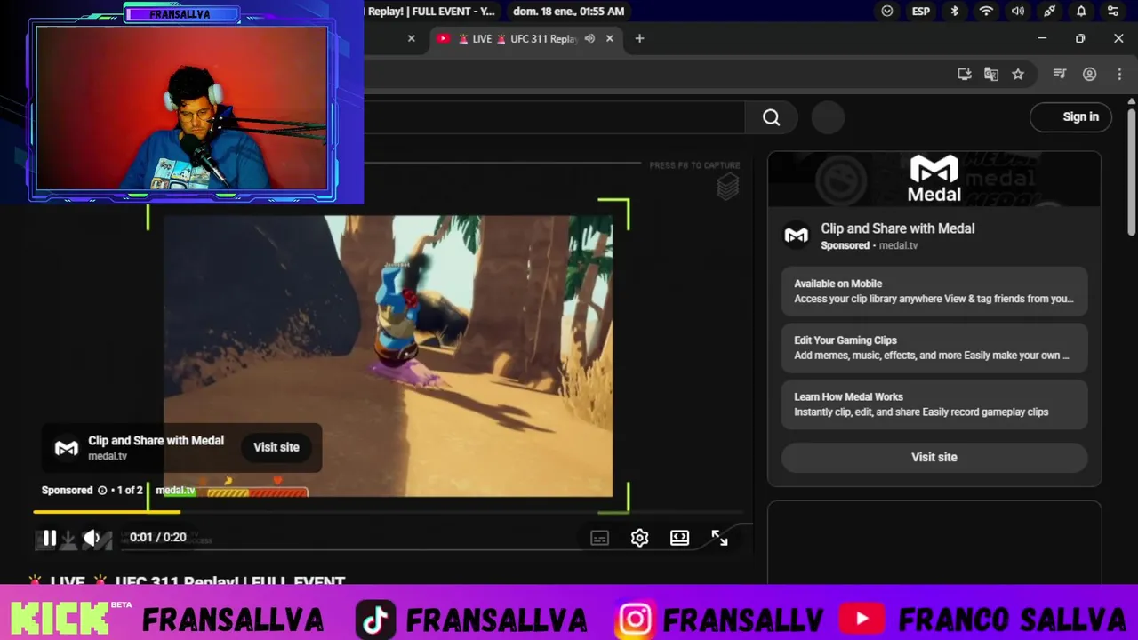
Task: Click the date and time in the top bar
Action: pos(568,11)
